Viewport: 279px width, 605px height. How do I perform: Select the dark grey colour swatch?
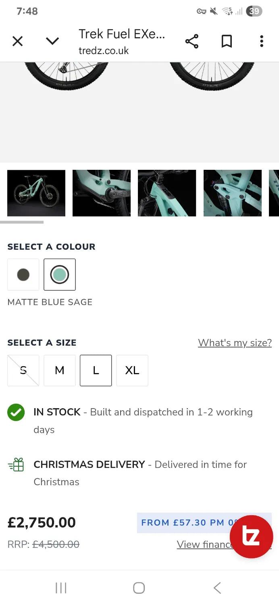pos(23,275)
